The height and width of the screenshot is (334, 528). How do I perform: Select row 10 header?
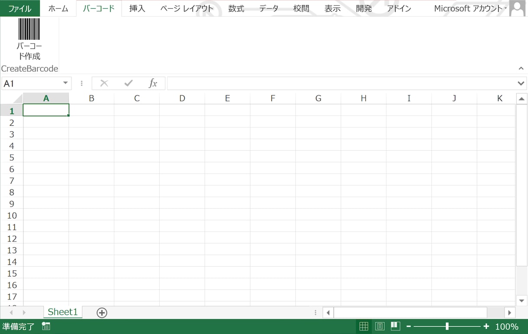[x=12, y=216]
